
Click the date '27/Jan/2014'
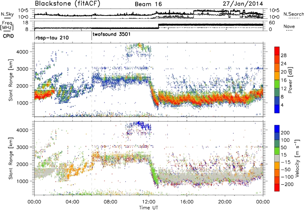click(x=243, y=4)
